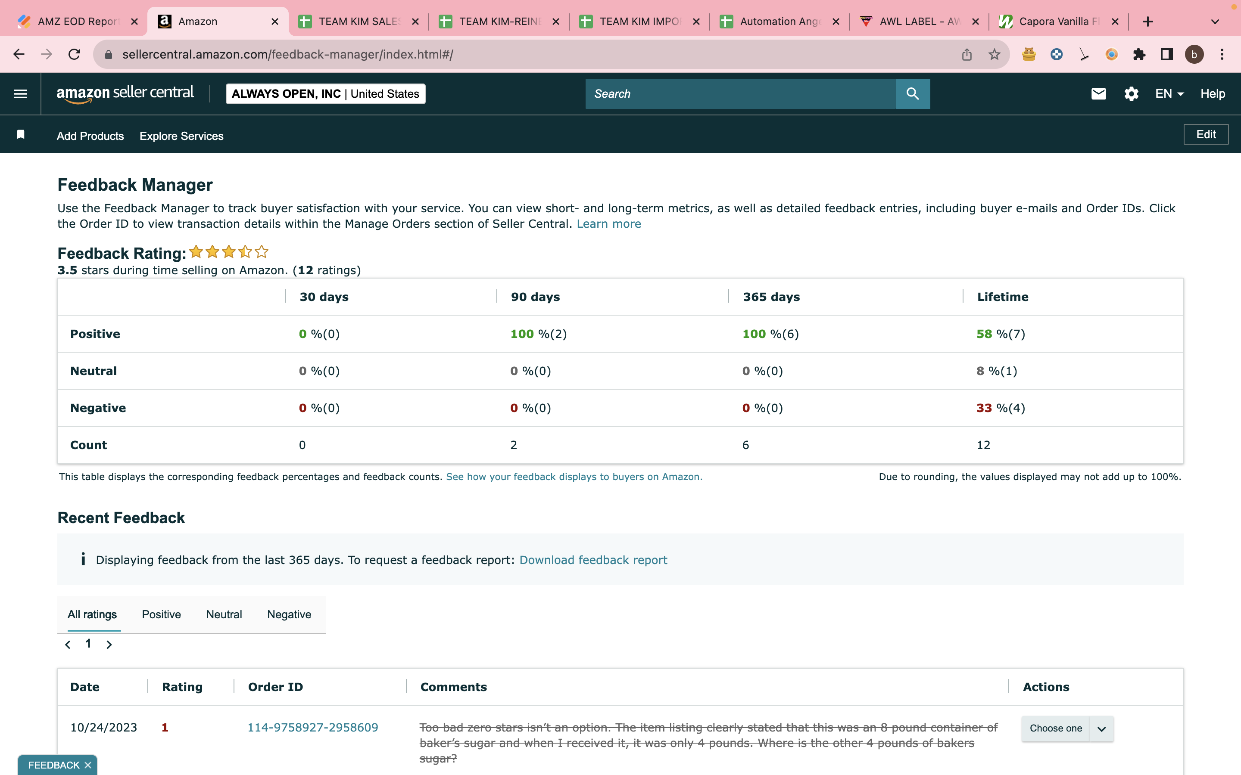Click Add Products in the navigation bar
This screenshot has width=1241, height=775.
tap(90, 136)
